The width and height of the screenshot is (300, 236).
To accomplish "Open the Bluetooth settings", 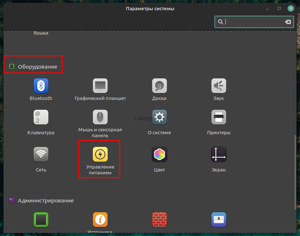I will coord(41,86).
